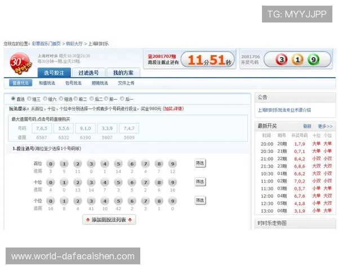Image resolution: width=338 pixels, height=270 pixels.
Task: Pick ball 7 in the 百位 row
Action: tap(145, 164)
